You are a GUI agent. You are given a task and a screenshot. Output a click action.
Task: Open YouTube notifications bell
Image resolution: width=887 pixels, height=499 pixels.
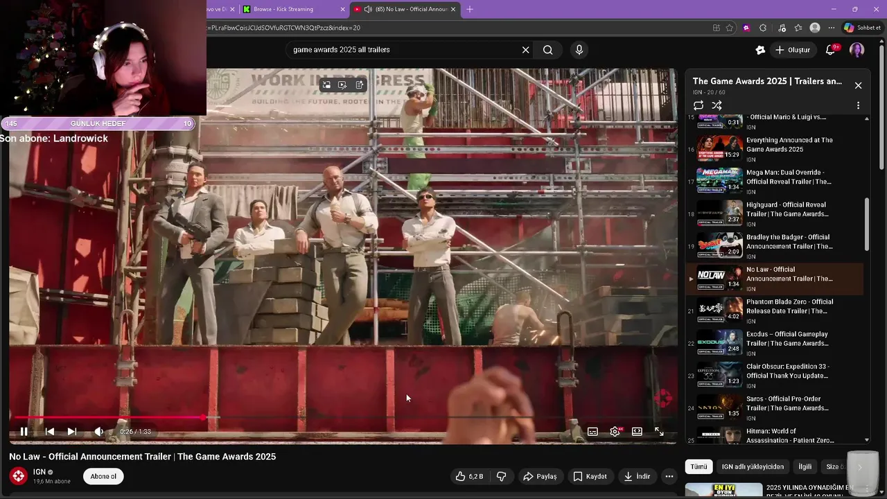pos(831,50)
